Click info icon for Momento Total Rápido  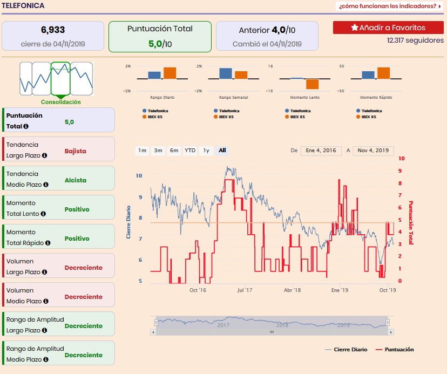pyautogui.click(x=48, y=243)
